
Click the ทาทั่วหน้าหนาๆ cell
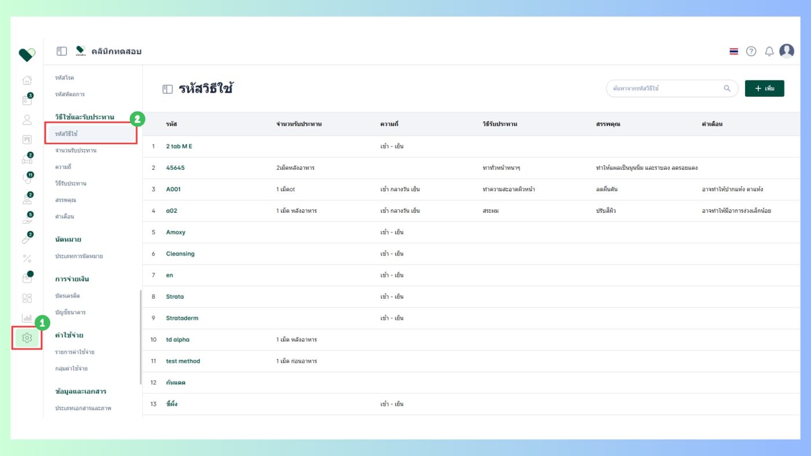(501, 168)
